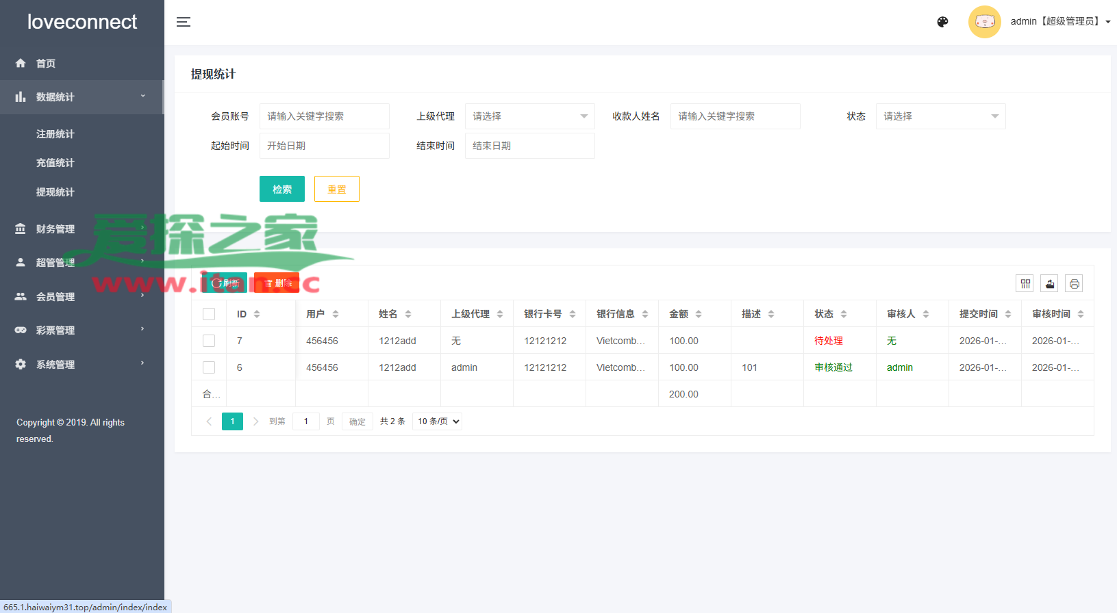Image resolution: width=1117 pixels, height=613 pixels.
Task: Select the checkbox for row ID 6
Action: pos(209,367)
